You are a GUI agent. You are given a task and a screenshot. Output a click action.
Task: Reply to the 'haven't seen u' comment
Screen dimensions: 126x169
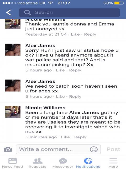tap(75, 97)
